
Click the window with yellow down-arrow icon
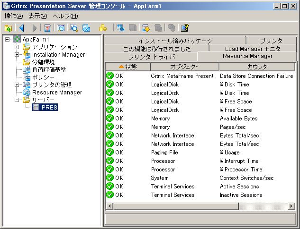146,28
